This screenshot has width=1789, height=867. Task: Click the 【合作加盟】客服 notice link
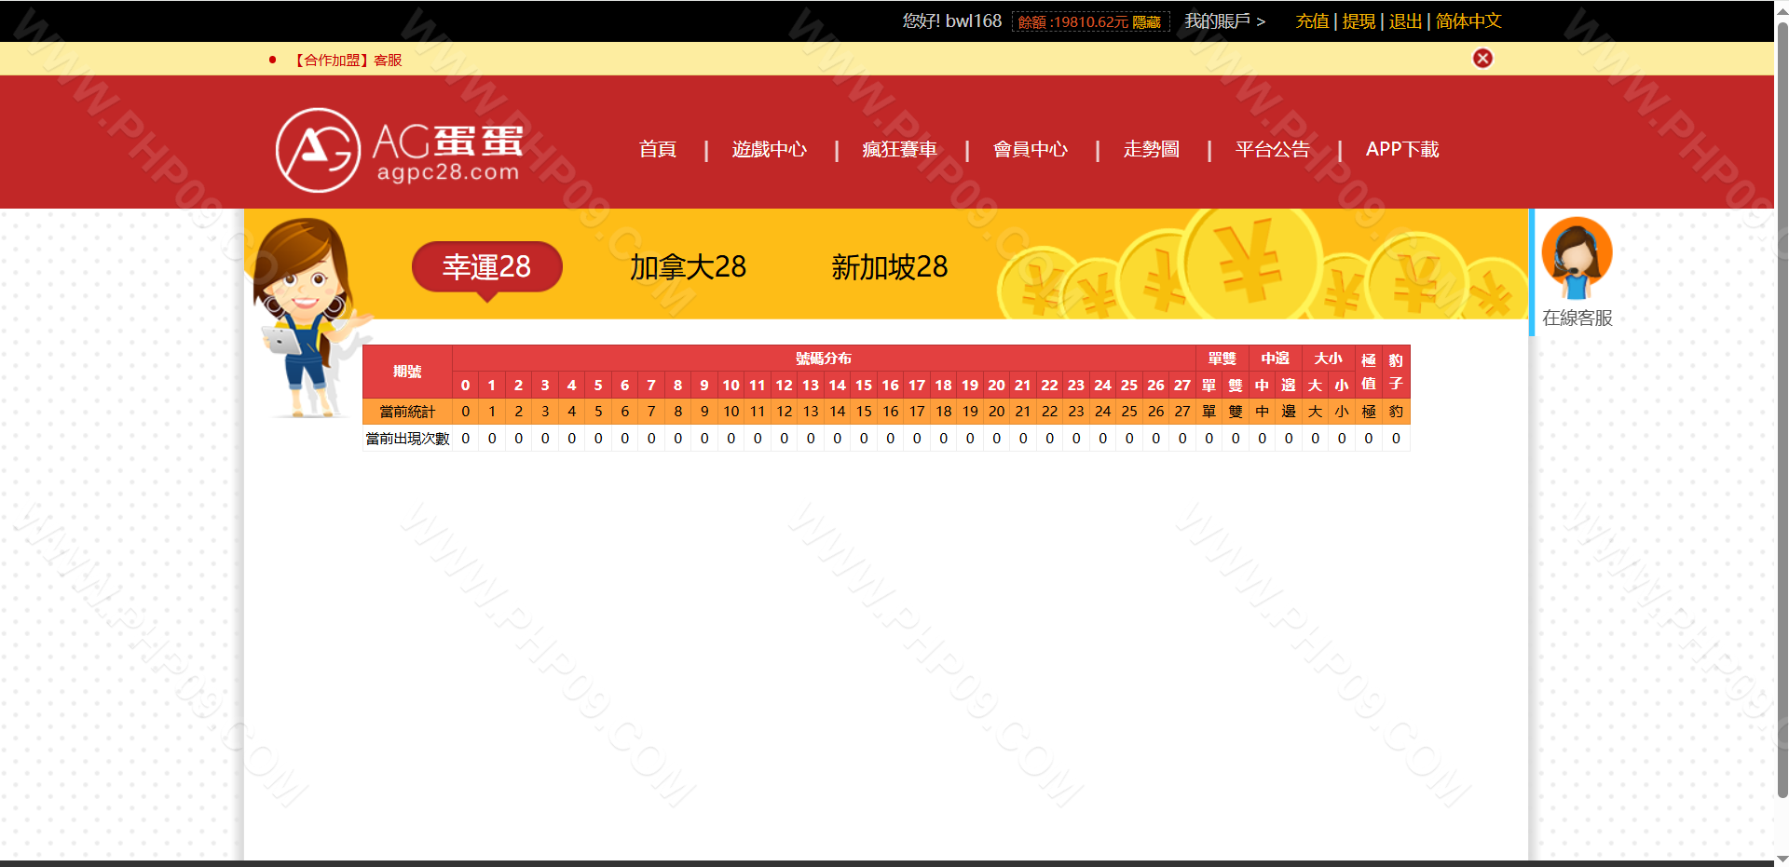pyautogui.click(x=348, y=61)
